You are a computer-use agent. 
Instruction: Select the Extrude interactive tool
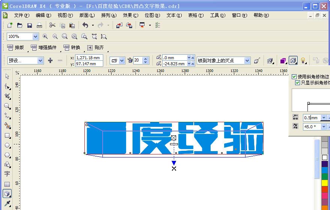click(7, 193)
